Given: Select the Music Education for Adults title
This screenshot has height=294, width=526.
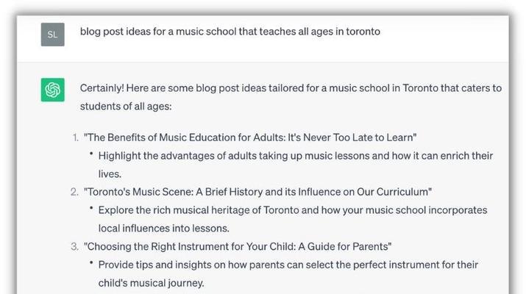Looking at the screenshot, I should point(250,137).
